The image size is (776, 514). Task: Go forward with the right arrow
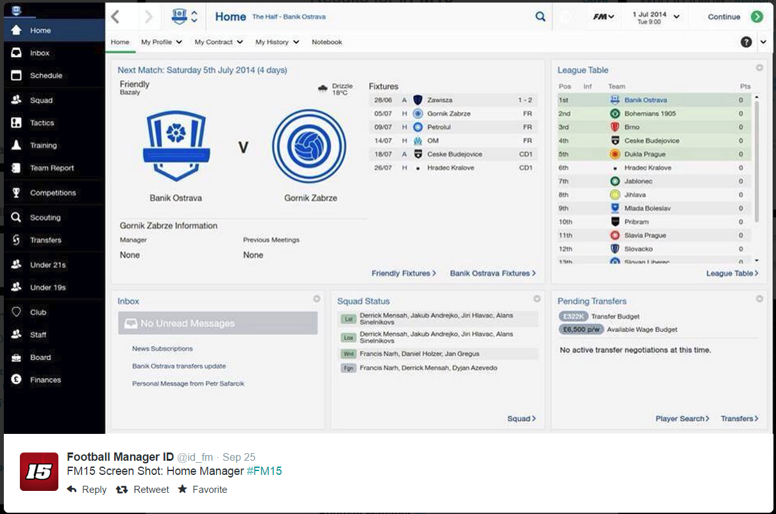[149, 17]
